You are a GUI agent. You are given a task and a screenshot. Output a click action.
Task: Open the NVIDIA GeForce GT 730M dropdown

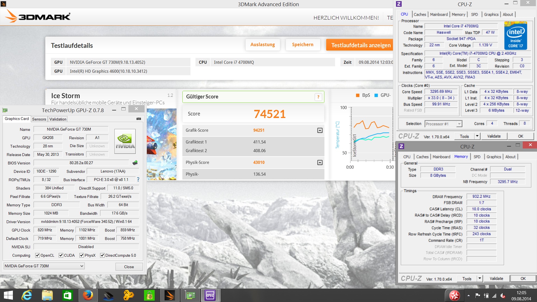pyautogui.click(x=44, y=266)
